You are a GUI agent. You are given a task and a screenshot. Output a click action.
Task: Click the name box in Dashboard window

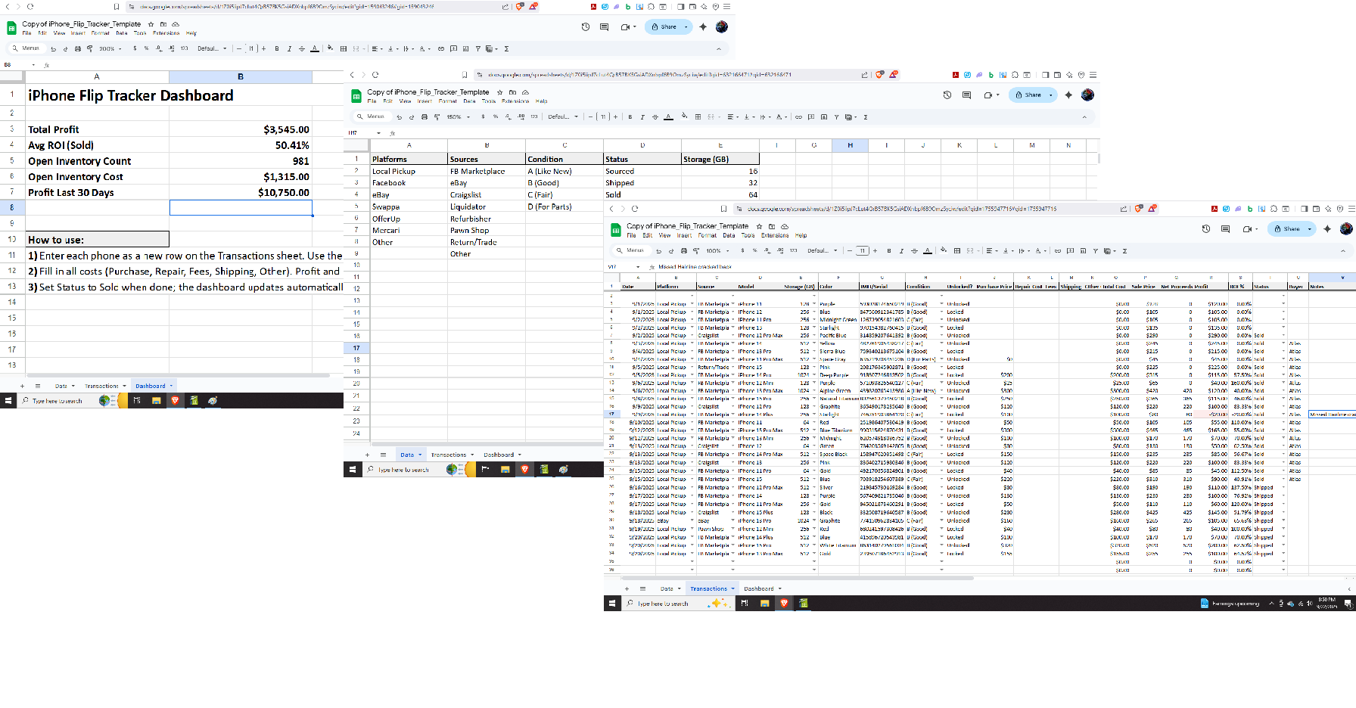point(17,65)
